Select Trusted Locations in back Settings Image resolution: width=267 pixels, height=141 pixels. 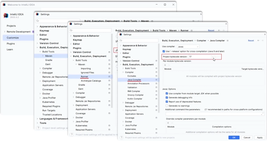pyautogui.click(x=52, y=114)
